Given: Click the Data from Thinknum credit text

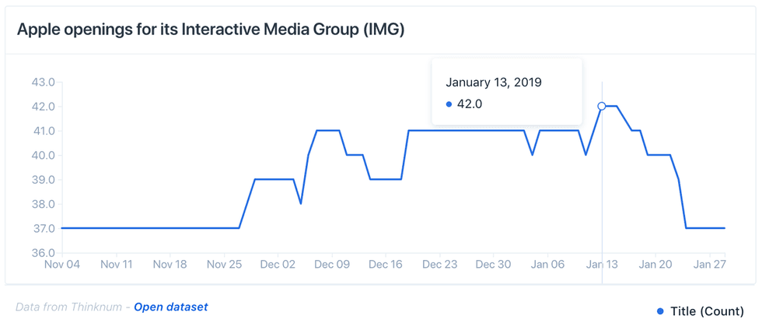Looking at the screenshot, I should tap(72, 307).
